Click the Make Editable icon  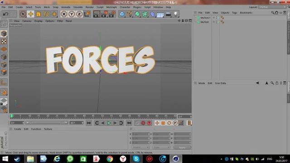pos(4,24)
